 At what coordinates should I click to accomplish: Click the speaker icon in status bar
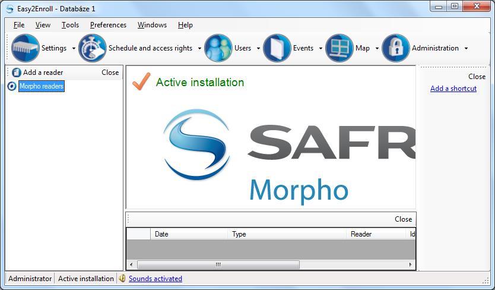[x=122, y=278]
